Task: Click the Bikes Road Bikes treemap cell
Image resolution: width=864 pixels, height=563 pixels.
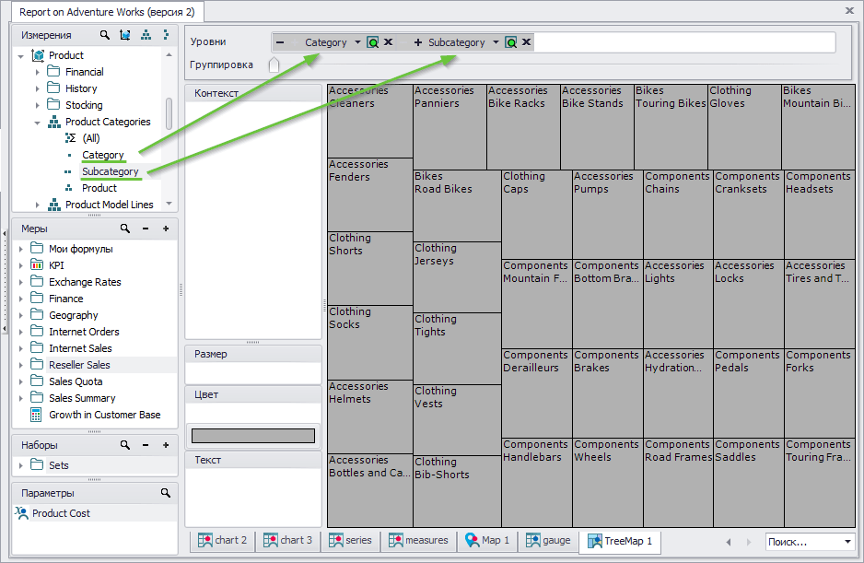Action: (458, 205)
